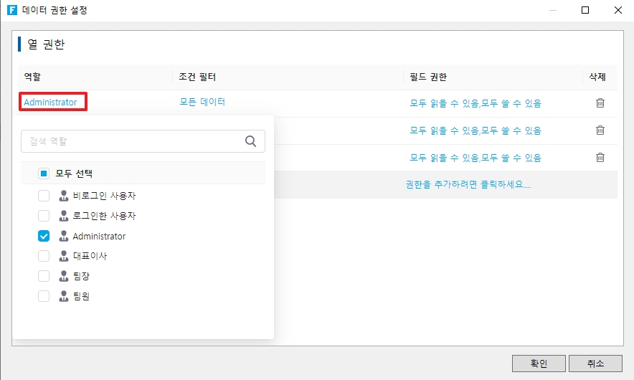Click the trash icon in the third row
The width and height of the screenshot is (634, 380).
click(x=600, y=157)
